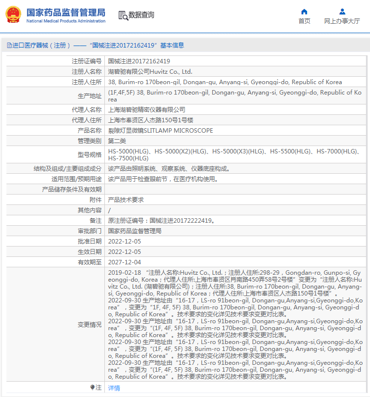Select the 数据查询 heading text
The height and width of the screenshot is (397, 370).
[x=141, y=15]
